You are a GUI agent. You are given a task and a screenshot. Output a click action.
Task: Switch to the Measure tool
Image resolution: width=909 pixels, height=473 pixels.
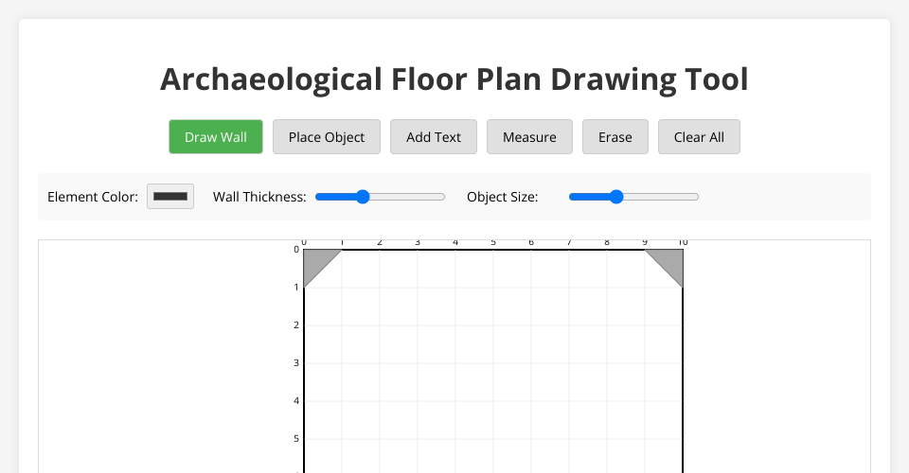point(529,137)
